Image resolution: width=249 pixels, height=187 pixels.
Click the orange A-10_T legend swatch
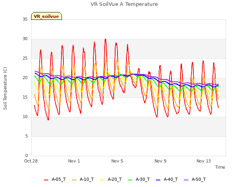[74, 180]
